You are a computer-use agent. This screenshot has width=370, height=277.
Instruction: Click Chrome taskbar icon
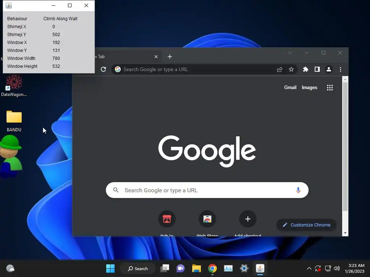(212, 268)
